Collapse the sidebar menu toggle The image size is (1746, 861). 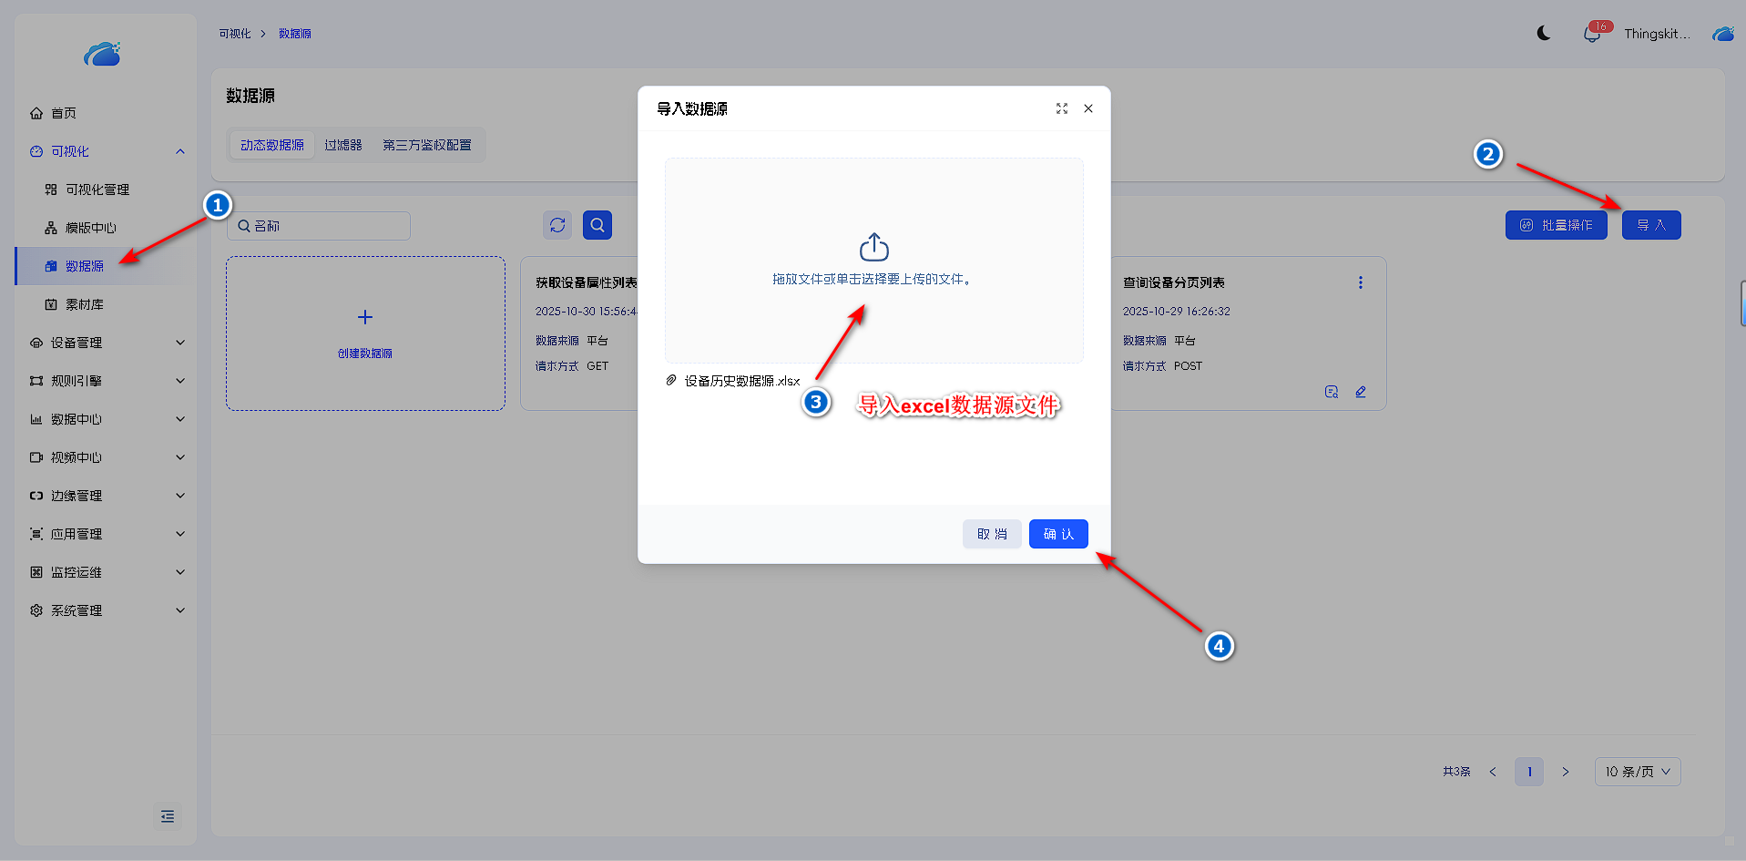coord(168,816)
